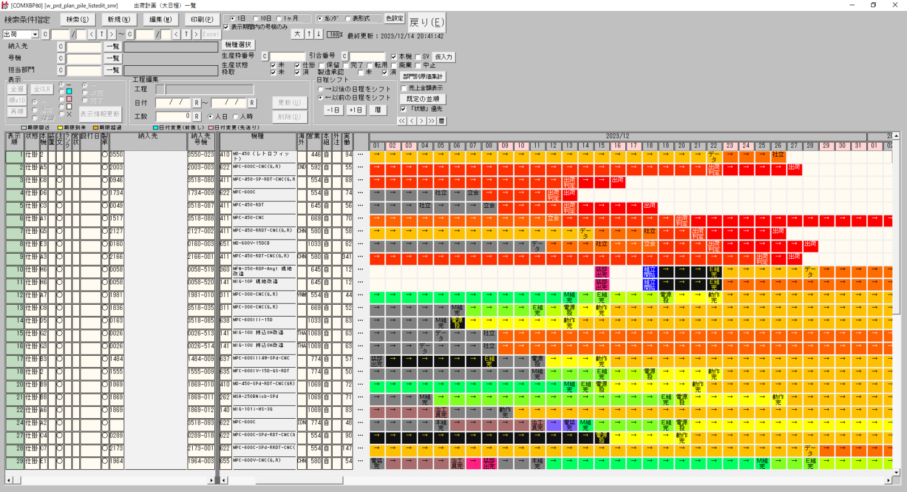Go back with single < navigation button

(412, 121)
